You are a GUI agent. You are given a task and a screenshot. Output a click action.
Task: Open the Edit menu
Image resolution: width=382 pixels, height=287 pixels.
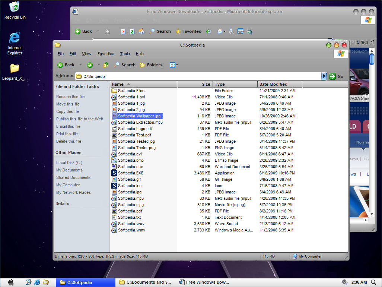pyautogui.click(x=73, y=54)
